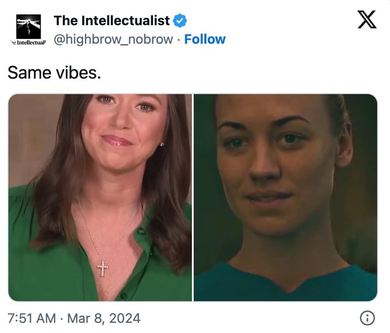Click the blue verified checkmark badge
Viewport: 390px width, 333px height.
(x=180, y=20)
